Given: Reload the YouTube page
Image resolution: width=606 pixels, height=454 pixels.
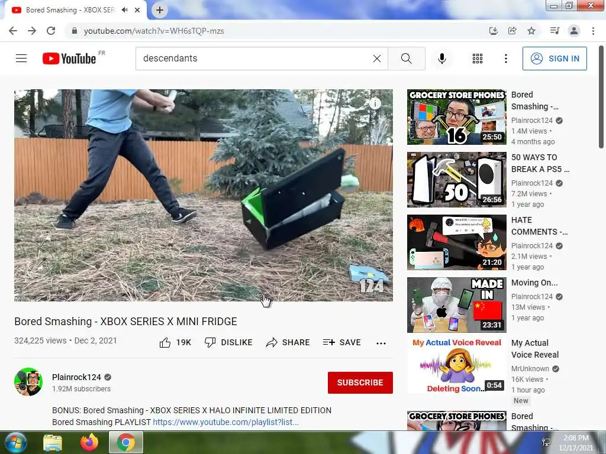Looking at the screenshot, I should pyautogui.click(x=51, y=31).
